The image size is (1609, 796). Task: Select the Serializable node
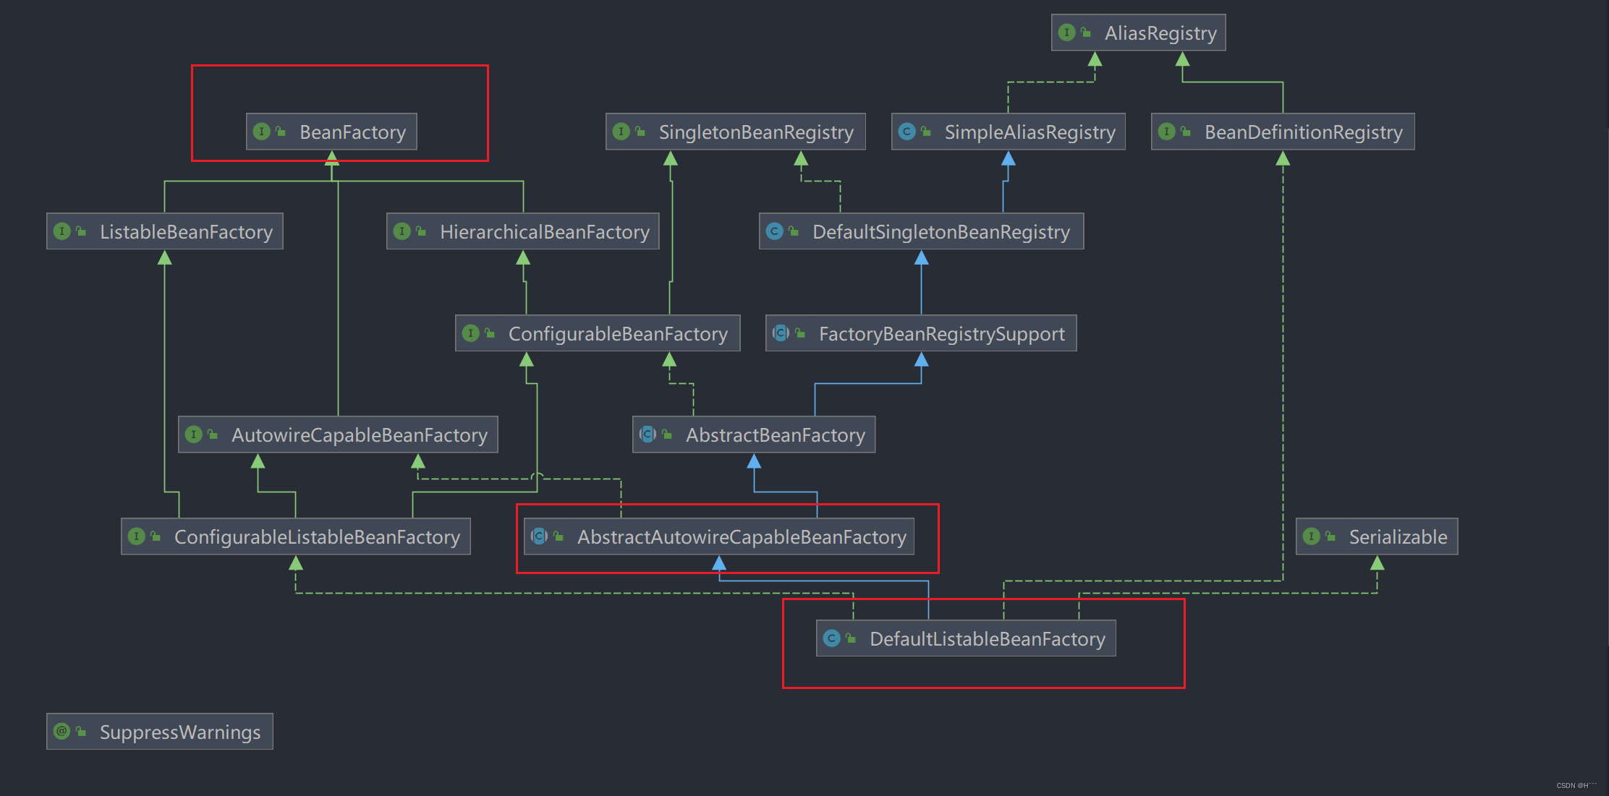pos(1377,536)
